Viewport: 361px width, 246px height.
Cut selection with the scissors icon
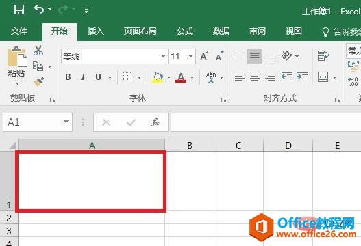pos(38,51)
